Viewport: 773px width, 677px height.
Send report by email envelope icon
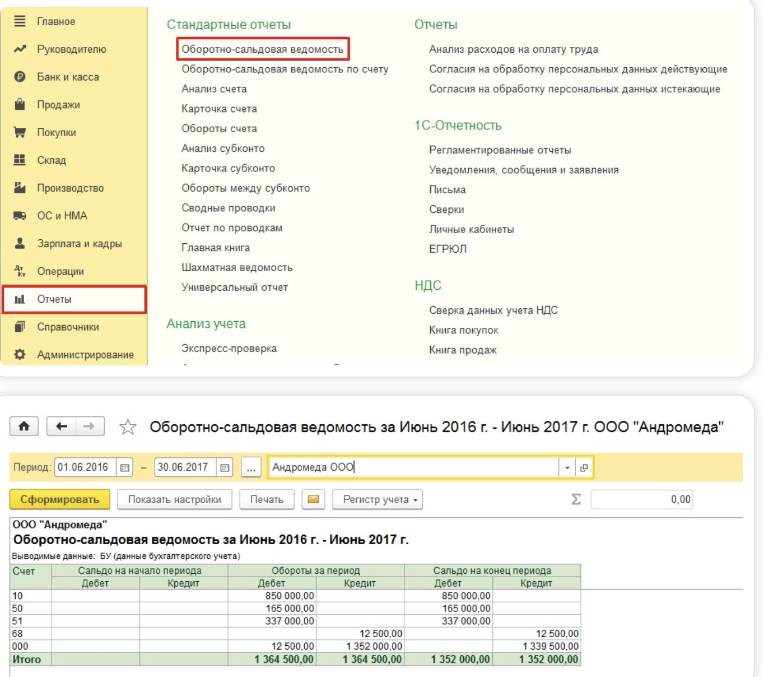point(313,499)
